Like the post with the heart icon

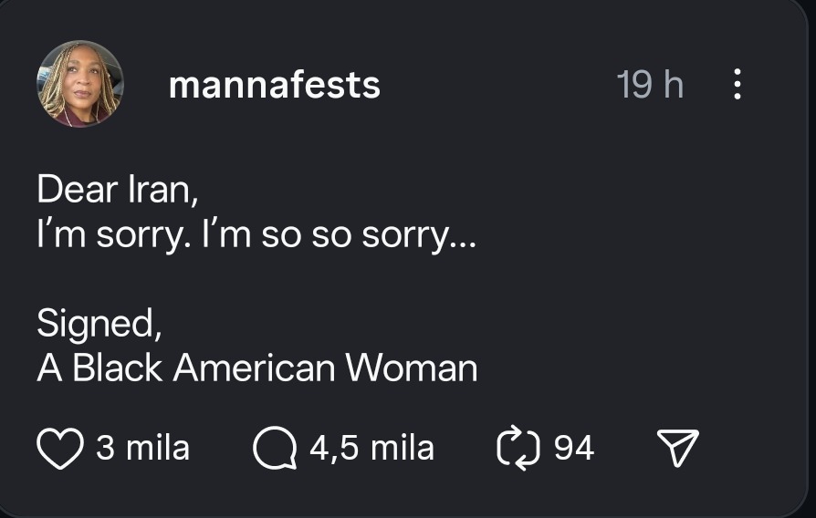click(x=58, y=449)
